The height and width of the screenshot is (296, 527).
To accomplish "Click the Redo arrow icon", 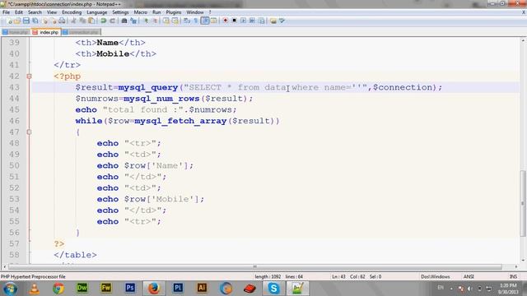I will coord(112,21).
